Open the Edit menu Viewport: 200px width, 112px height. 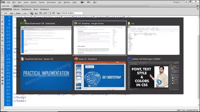point(14,2)
